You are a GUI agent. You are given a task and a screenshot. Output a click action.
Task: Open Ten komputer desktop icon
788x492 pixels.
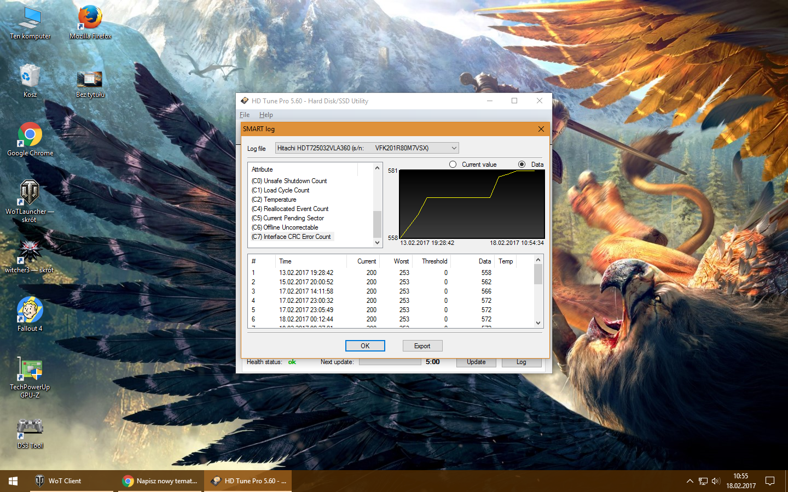pos(30,23)
